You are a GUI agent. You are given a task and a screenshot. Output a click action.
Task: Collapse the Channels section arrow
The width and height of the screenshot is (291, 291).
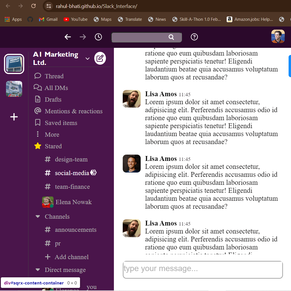(x=38, y=217)
